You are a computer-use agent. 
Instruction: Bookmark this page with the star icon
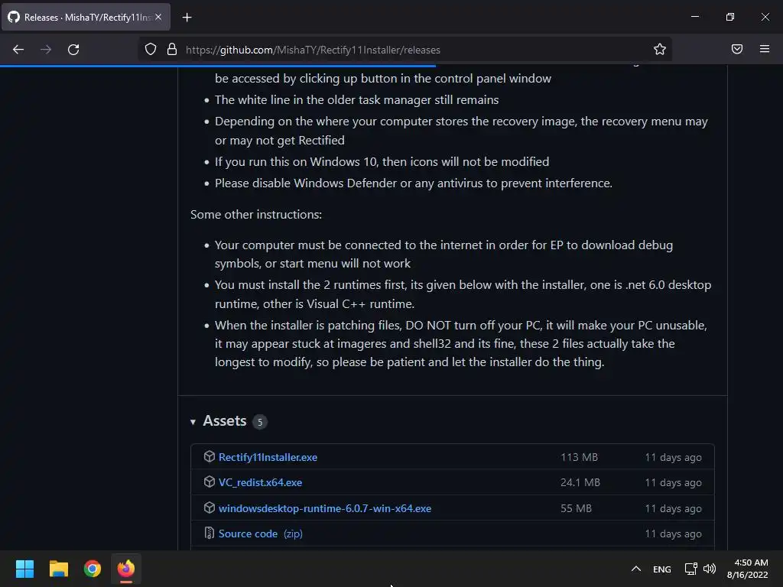tap(660, 49)
